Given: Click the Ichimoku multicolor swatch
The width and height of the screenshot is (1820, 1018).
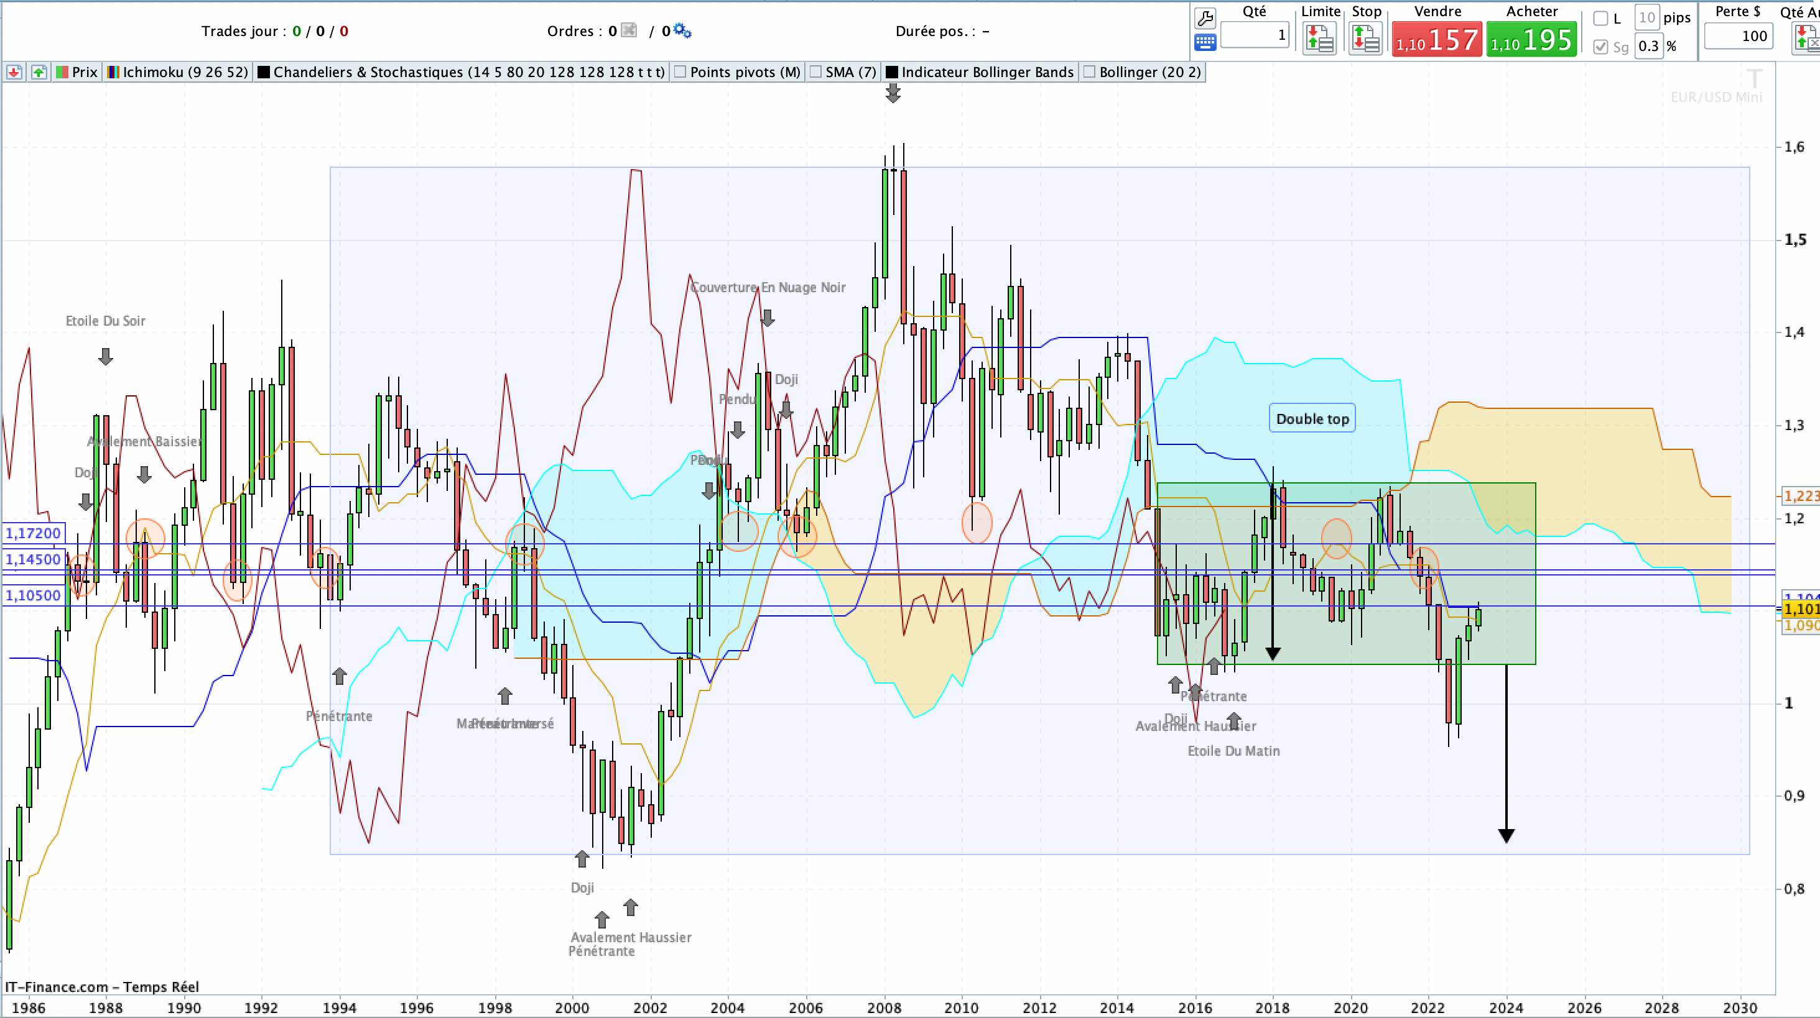Looking at the screenshot, I should click(113, 72).
